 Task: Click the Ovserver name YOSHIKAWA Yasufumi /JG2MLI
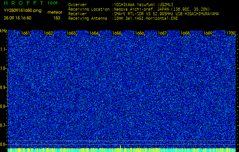click(x=143, y=5)
